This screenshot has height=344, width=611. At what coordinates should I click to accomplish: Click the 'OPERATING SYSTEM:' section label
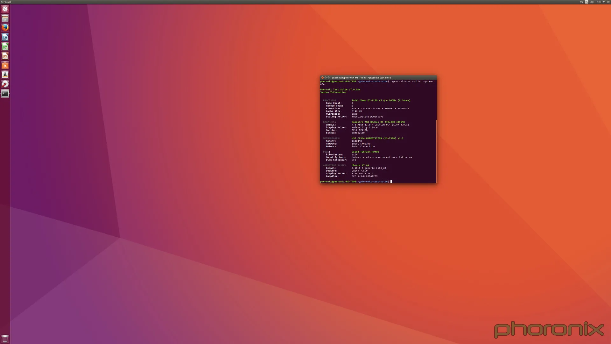[335, 165]
